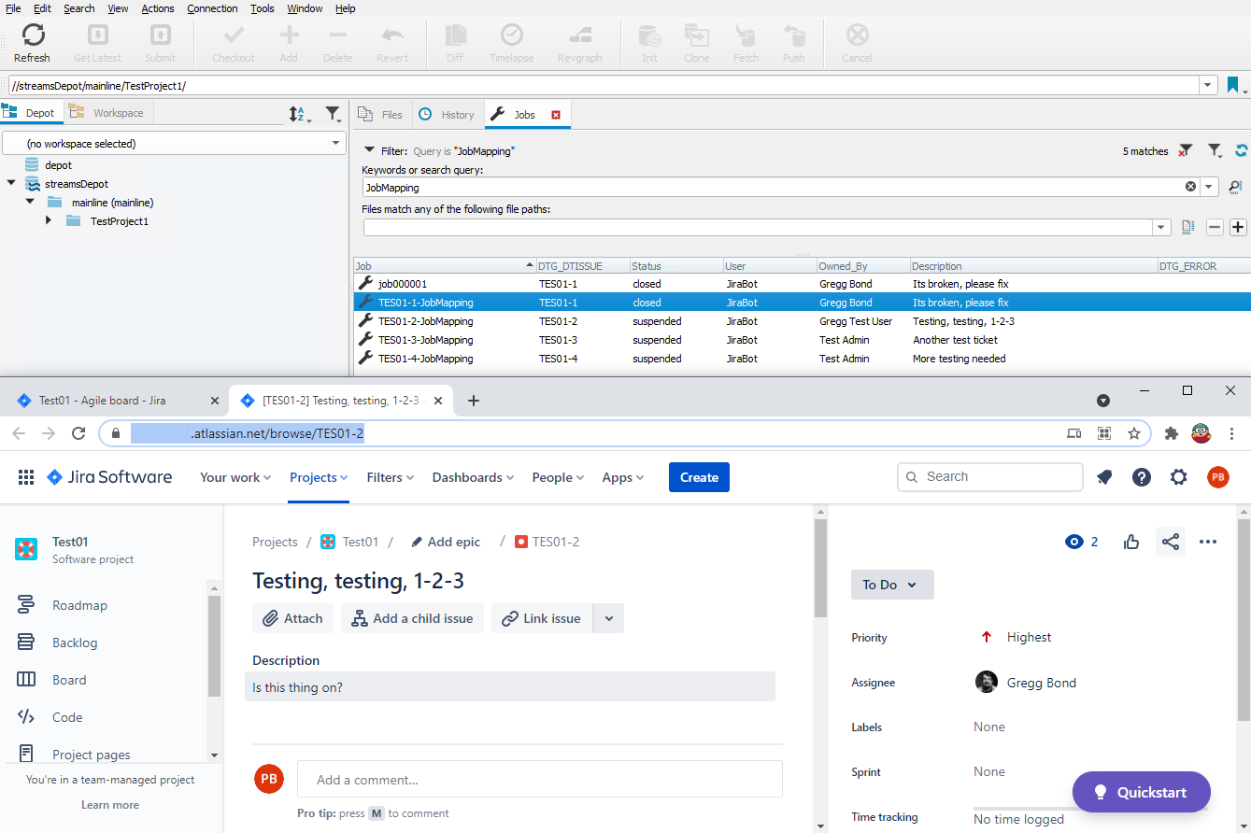Click the Add a comment field

(x=539, y=780)
